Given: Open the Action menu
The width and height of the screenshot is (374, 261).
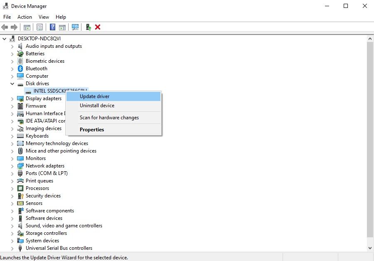Looking at the screenshot, I should (x=25, y=17).
